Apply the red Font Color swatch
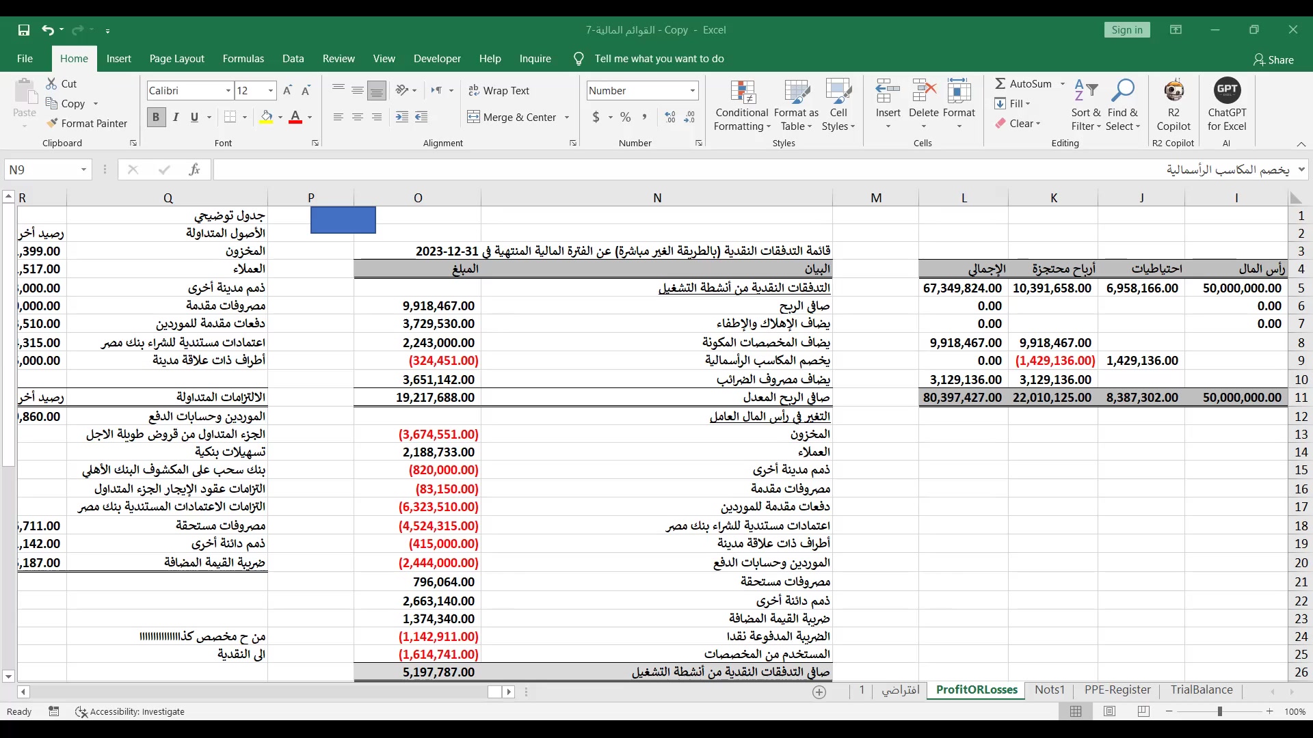 295,118
